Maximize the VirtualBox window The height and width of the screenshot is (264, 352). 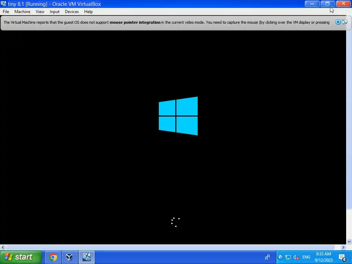point(328,4)
